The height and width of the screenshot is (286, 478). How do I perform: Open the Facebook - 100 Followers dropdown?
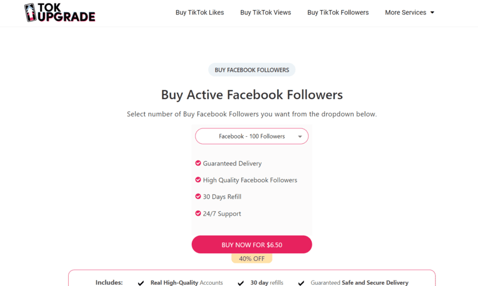pos(252,136)
